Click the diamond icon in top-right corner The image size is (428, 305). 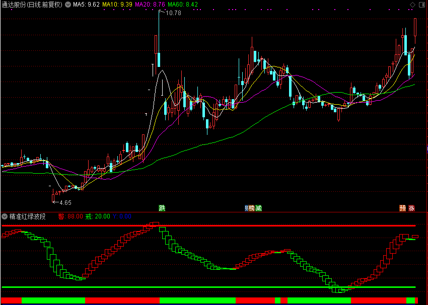pos(413,5)
